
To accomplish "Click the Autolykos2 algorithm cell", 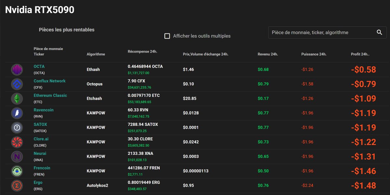I will [97, 186].
